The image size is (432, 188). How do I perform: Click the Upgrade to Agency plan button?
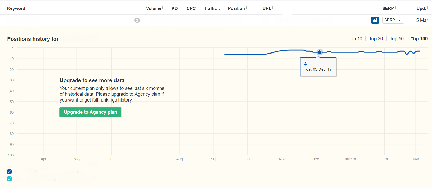pyautogui.click(x=90, y=112)
